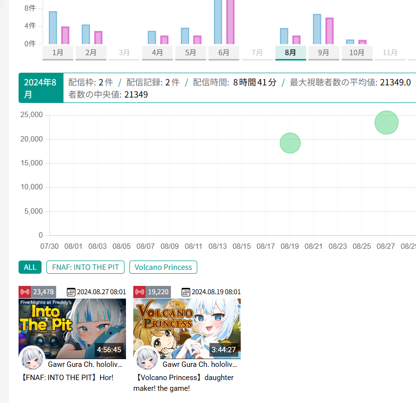Click the ALL filter button
The width and height of the screenshot is (416, 403).
(x=30, y=267)
